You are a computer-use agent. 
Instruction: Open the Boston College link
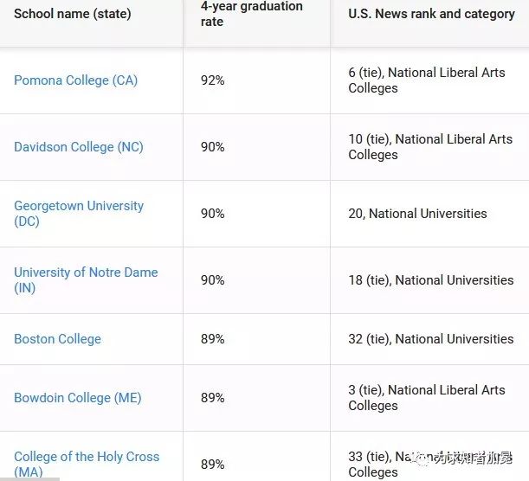click(57, 339)
